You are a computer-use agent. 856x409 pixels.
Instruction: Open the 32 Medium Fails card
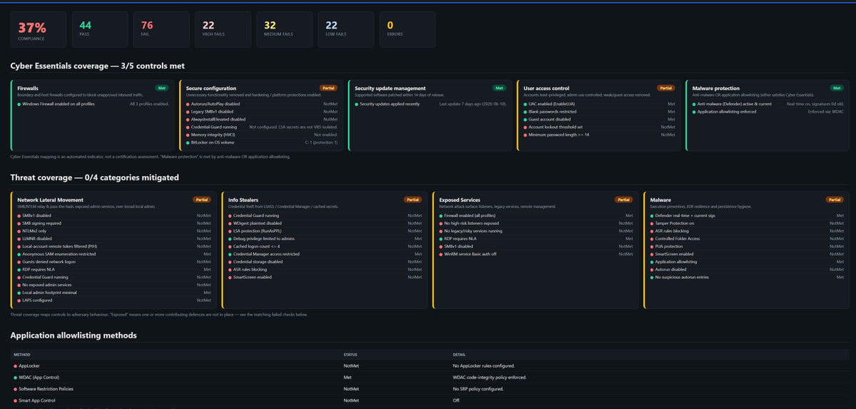tap(285, 29)
